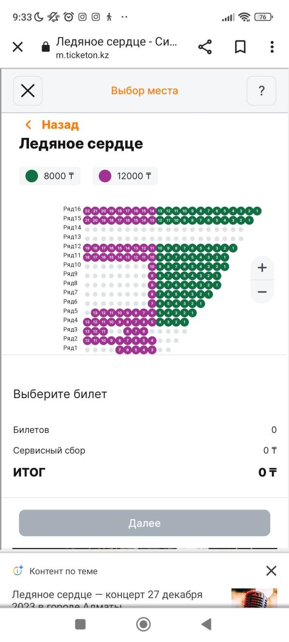Select the green 8000 ₸ price swatch

click(x=50, y=176)
